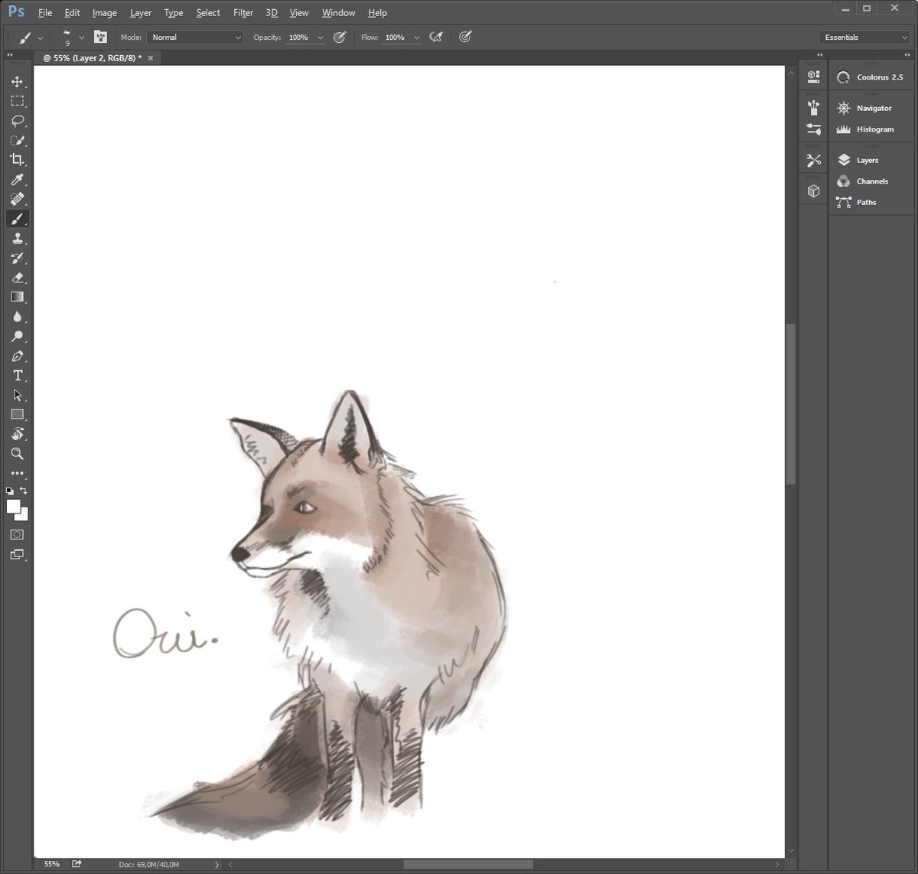Select the Move tool
The height and width of the screenshot is (874, 918).
pos(17,82)
